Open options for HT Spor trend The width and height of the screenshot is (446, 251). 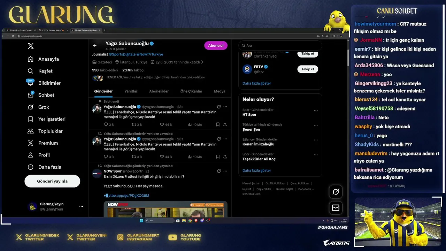click(x=316, y=111)
